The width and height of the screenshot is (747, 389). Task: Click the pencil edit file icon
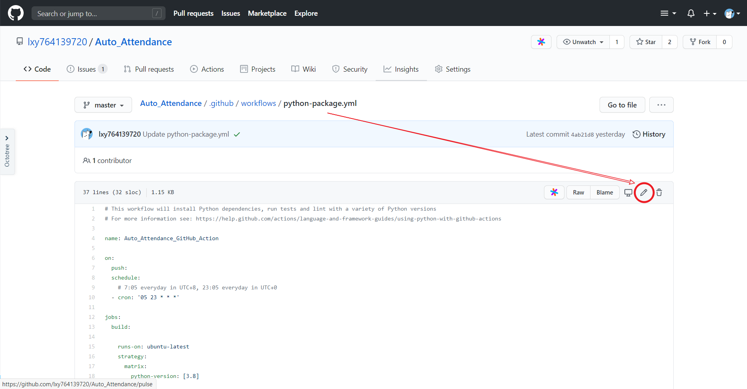644,193
